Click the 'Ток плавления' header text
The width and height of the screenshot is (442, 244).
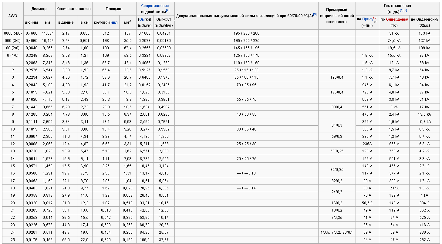pos(397,6)
